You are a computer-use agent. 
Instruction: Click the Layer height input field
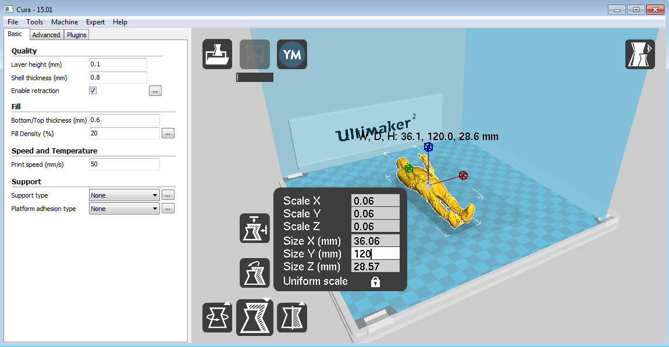pyautogui.click(x=118, y=64)
